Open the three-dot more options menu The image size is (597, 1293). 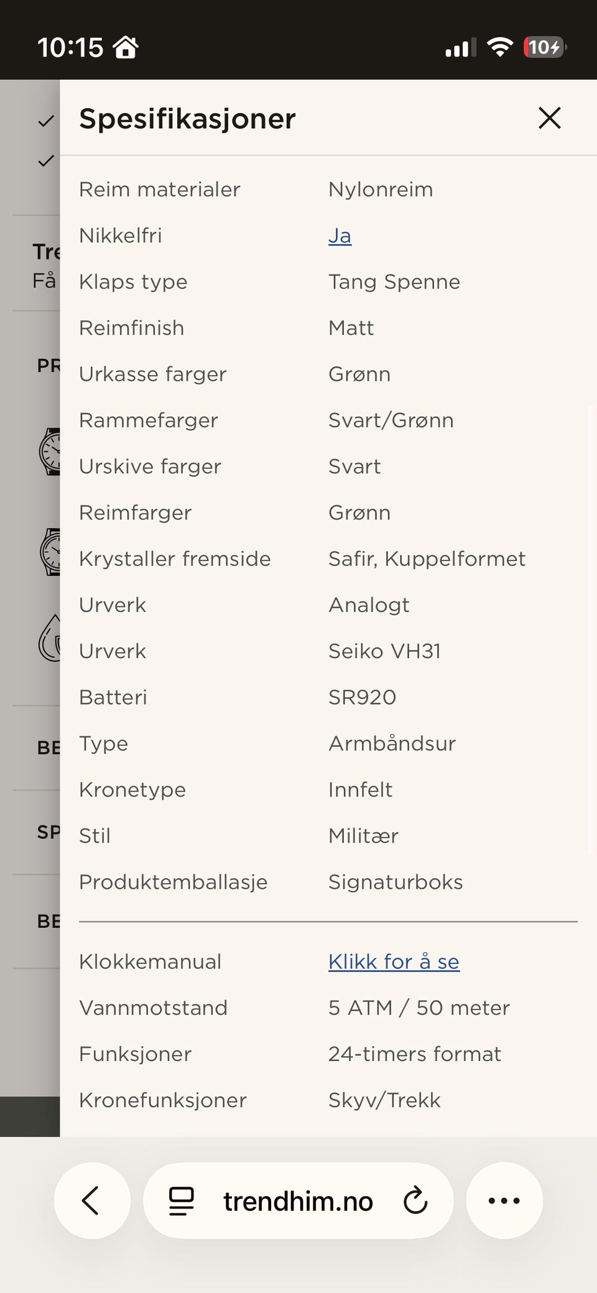click(504, 1201)
